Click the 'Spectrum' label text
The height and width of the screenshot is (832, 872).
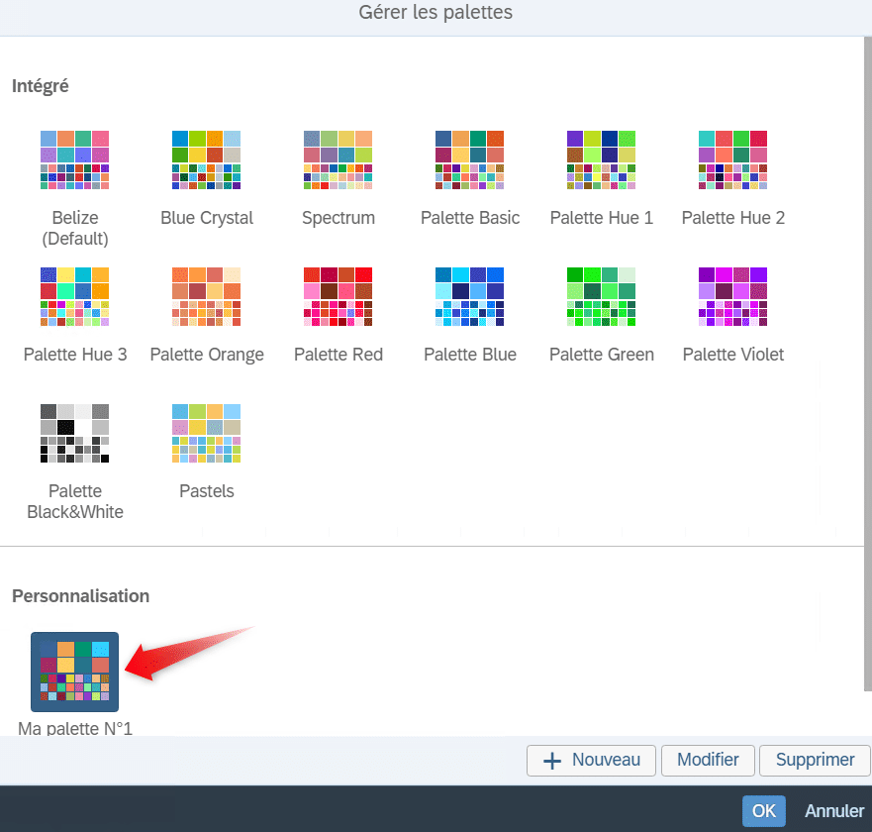point(339,218)
